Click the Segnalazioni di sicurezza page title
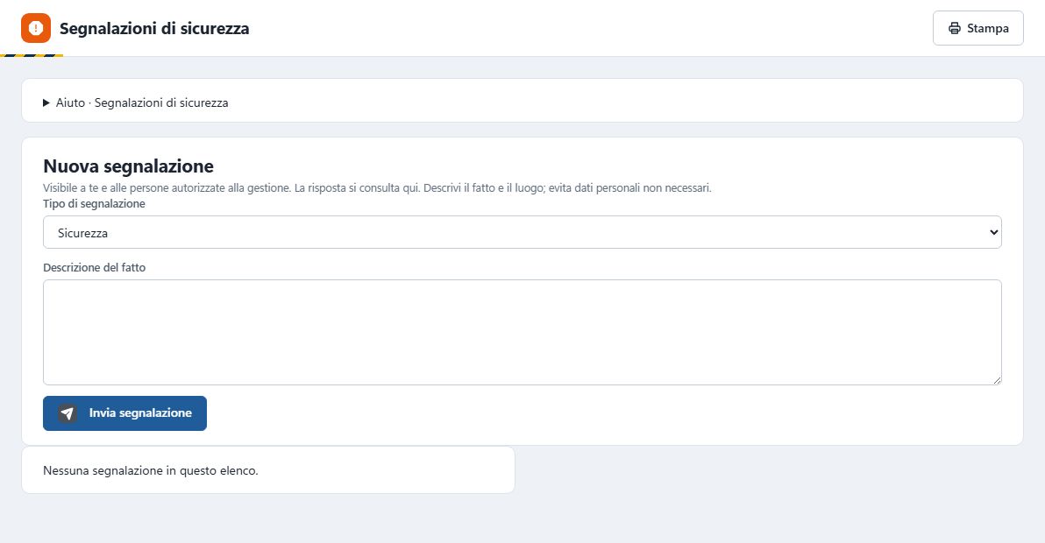The width and height of the screenshot is (1045, 543). [154, 29]
